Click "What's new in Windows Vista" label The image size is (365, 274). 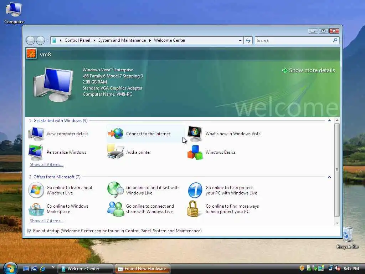tap(233, 134)
